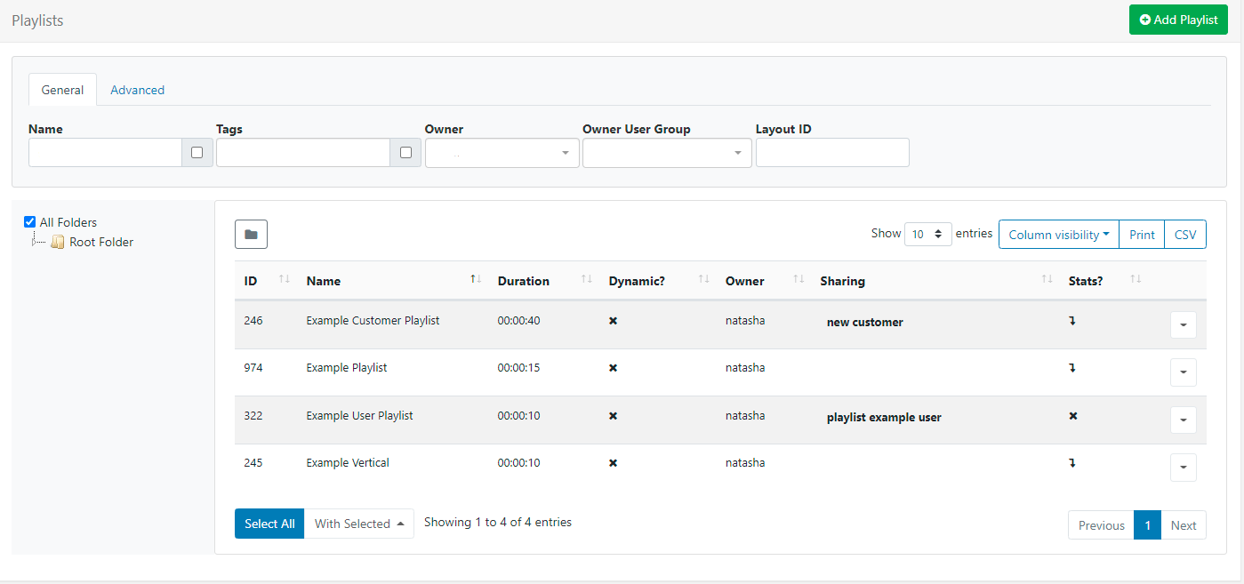This screenshot has width=1244, height=584.
Task: Select the General tab
Action: tap(62, 90)
